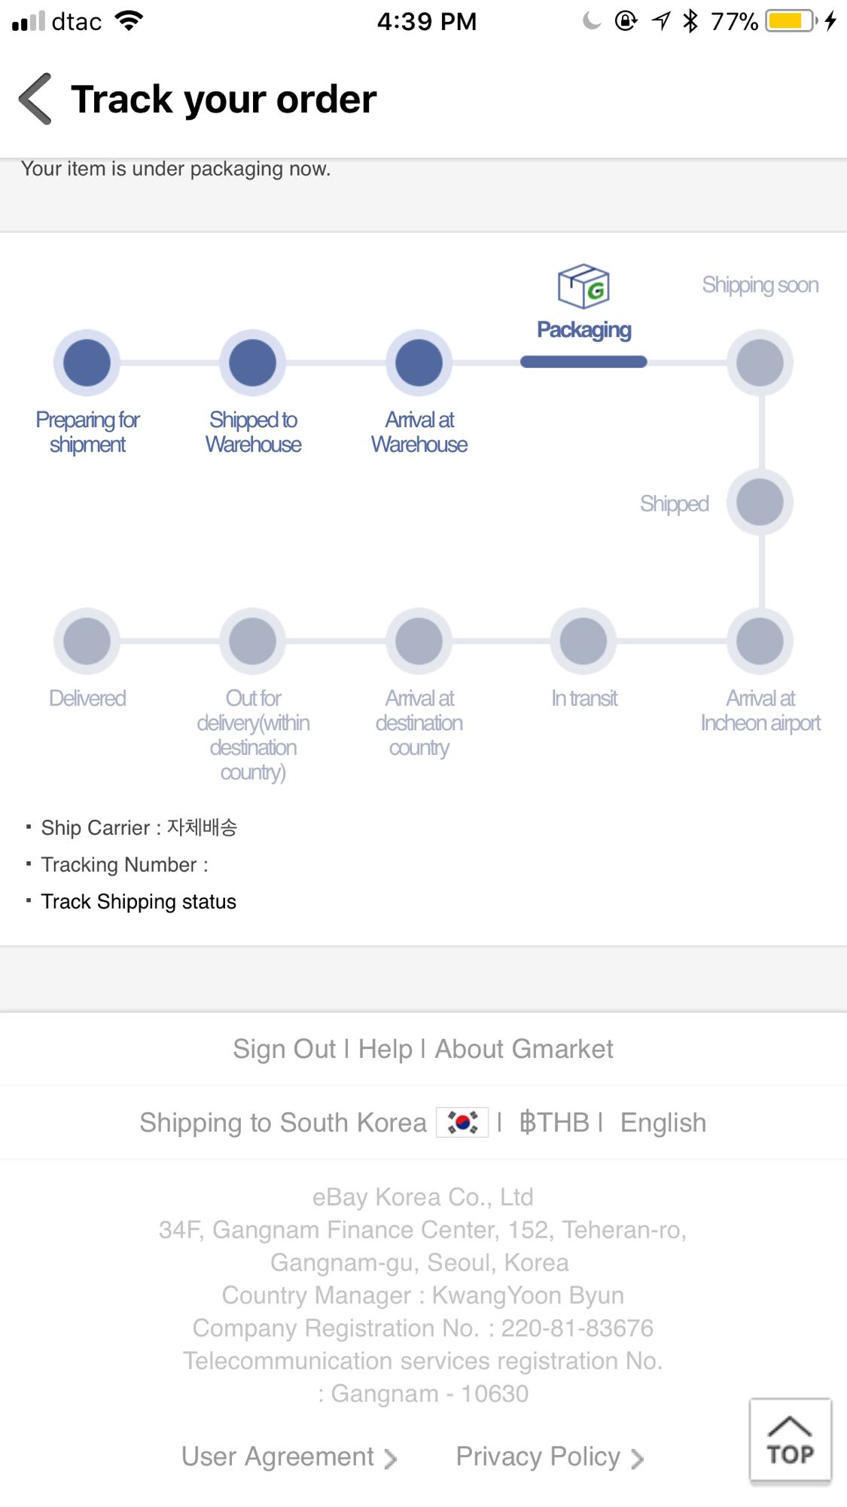Change the English language setting

[663, 1123]
